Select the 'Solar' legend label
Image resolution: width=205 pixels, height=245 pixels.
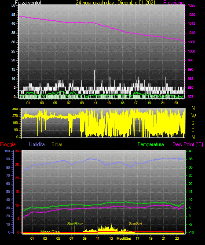57,144
